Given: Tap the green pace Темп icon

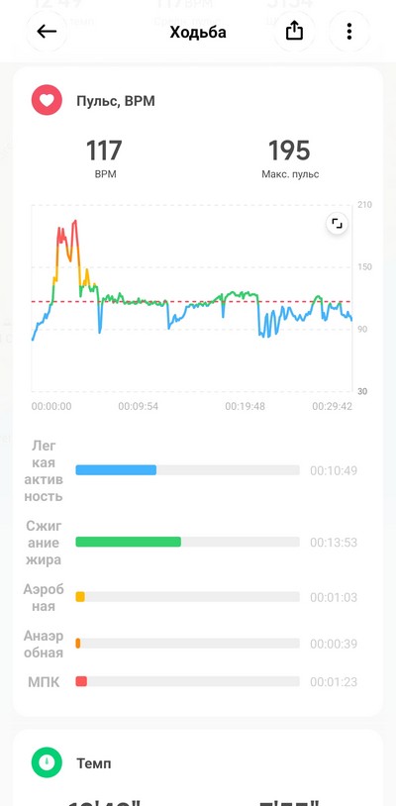Looking at the screenshot, I should point(47,762).
